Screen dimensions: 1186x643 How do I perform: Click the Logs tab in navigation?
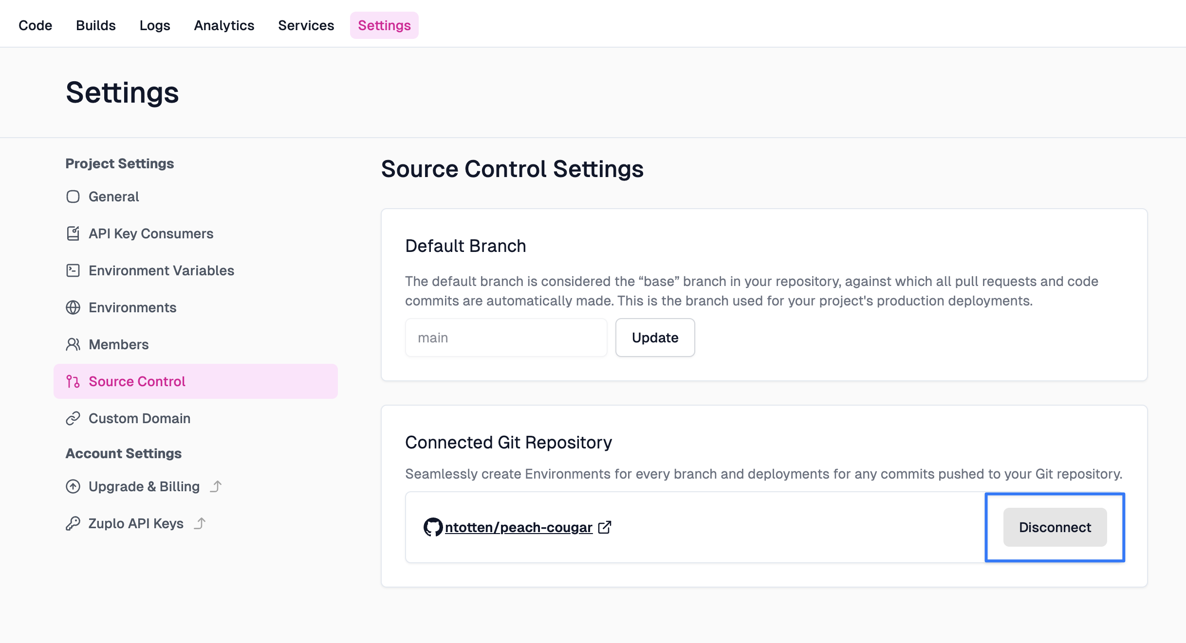tap(155, 24)
